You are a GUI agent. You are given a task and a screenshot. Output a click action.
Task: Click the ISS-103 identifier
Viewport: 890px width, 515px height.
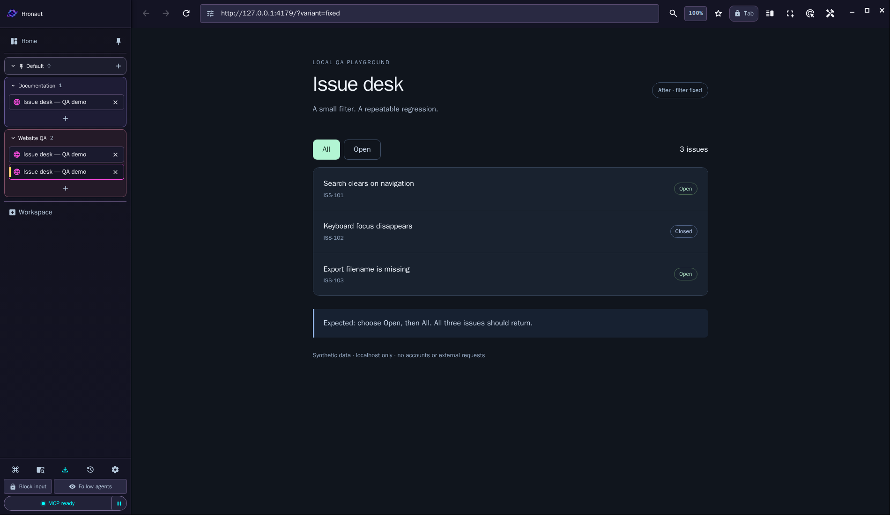point(334,280)
